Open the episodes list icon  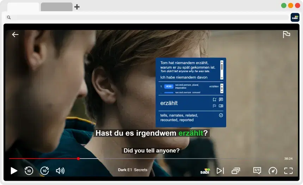[x=236, y=171]
